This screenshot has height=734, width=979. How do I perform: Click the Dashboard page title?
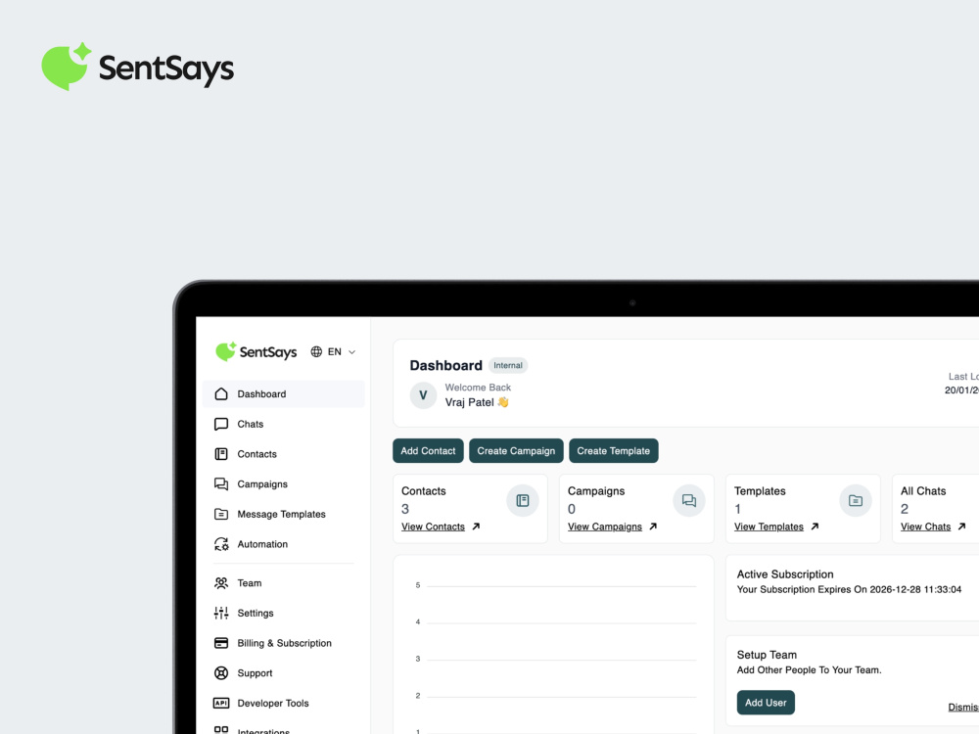pos(445,365)
